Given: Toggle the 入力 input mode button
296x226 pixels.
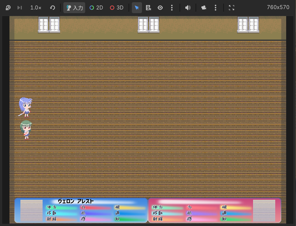Looking at the screenshot, I should pos(74,8).
